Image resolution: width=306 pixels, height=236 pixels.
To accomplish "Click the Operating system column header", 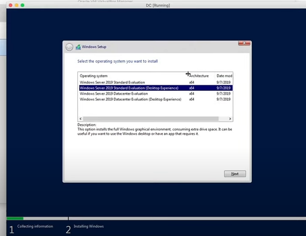I will tap(94, 76).
